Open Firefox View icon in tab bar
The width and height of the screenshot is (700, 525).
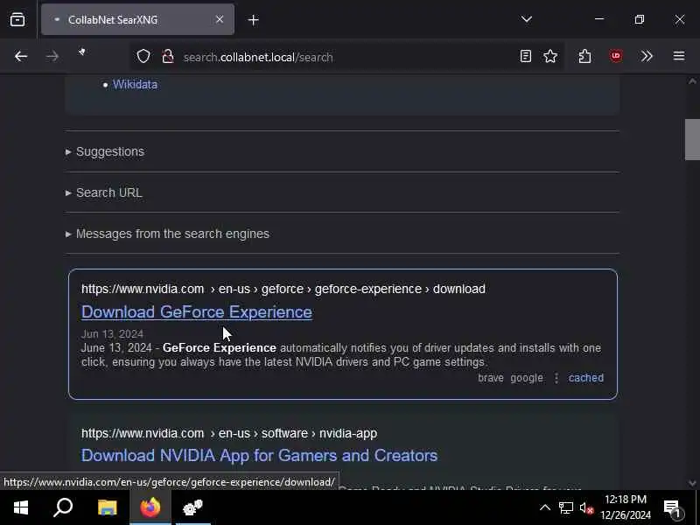tap(17, 19)
